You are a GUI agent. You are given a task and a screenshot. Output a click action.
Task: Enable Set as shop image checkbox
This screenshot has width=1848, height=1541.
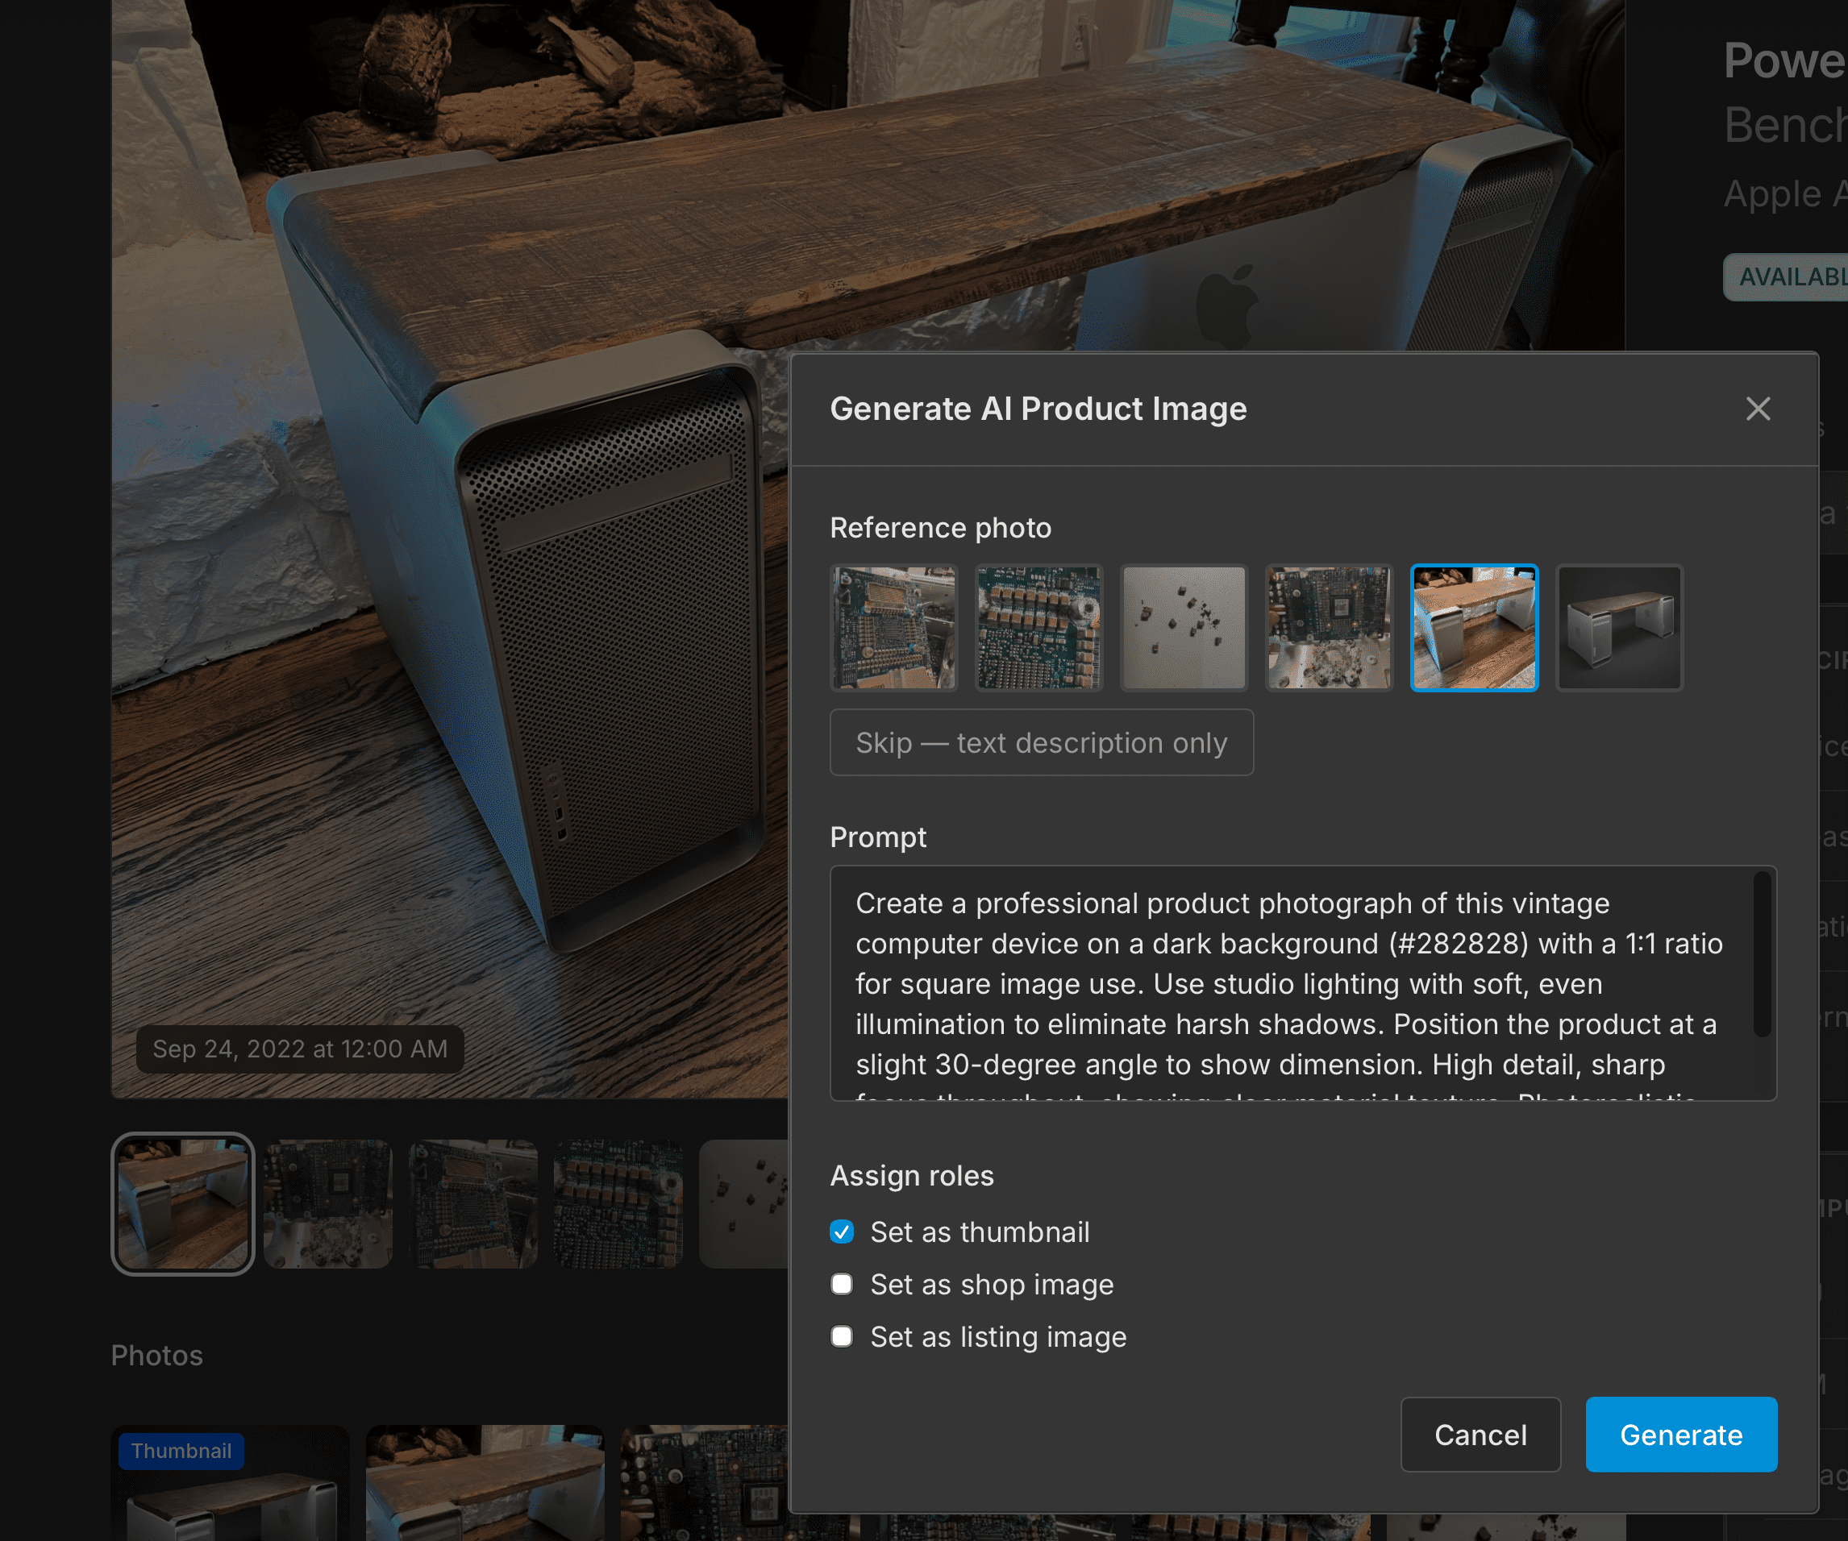pos(841,1284)
